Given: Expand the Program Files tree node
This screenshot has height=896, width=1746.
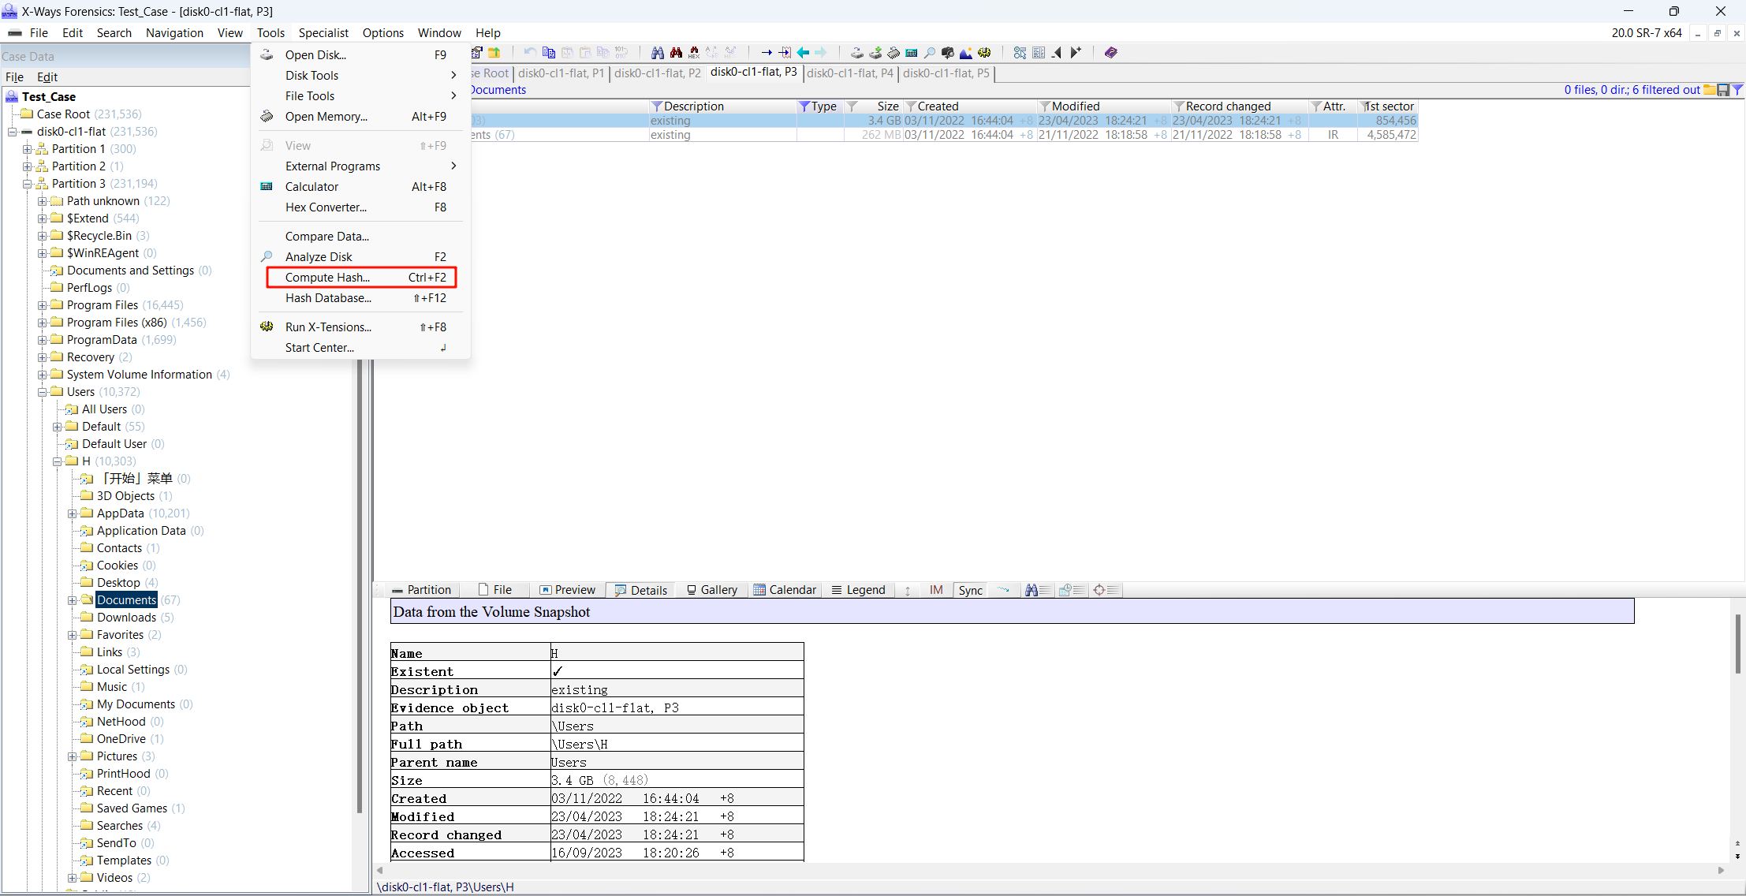Looking at the screenshot, I should pyautogui.click(x=42, y=305).
